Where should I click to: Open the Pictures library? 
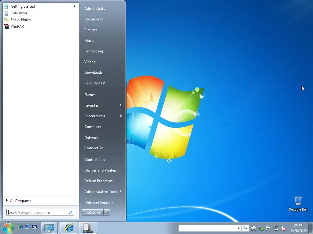(90, 30)
